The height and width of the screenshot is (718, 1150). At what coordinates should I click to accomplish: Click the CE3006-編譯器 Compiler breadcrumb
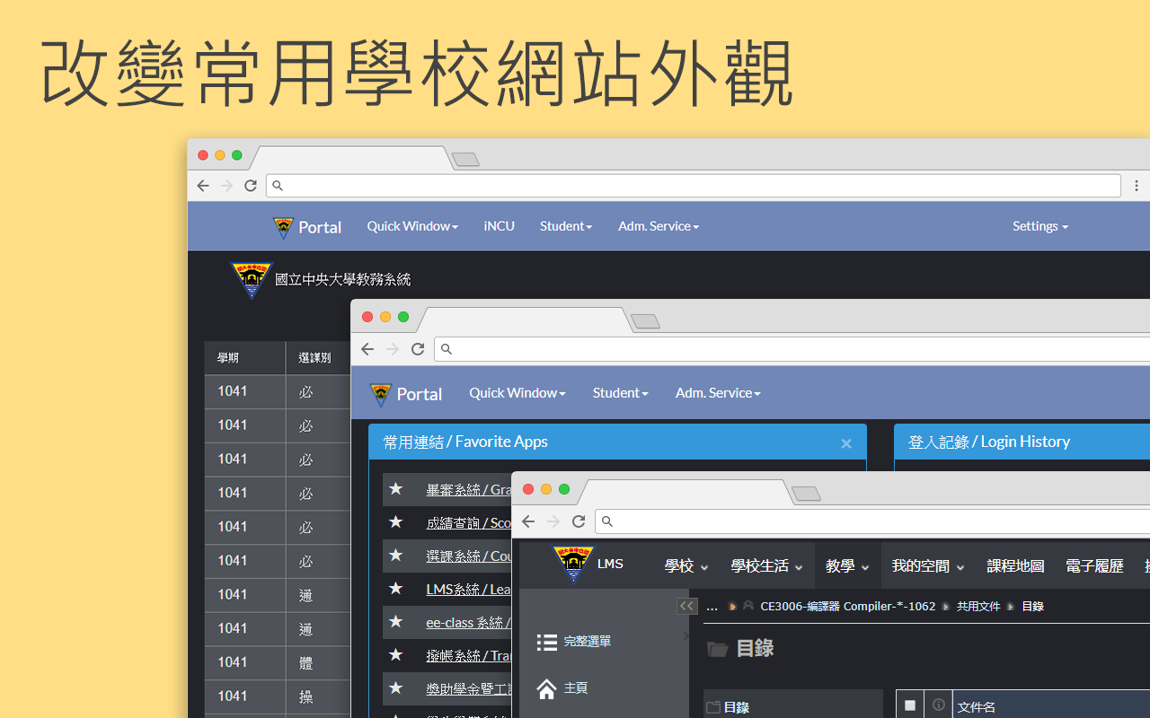(x=848, y=607)
